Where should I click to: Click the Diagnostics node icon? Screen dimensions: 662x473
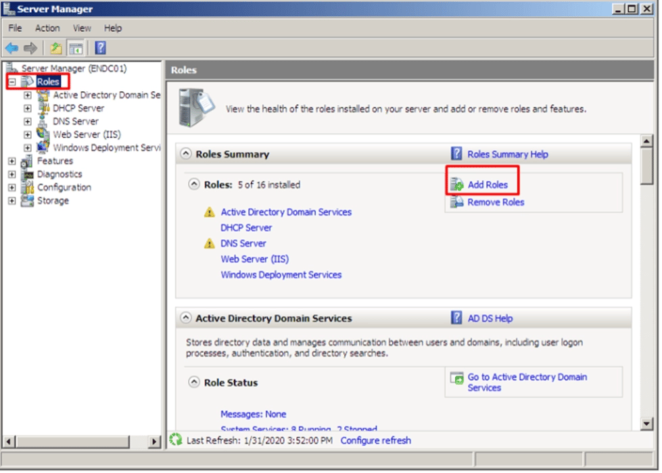pos(28,174)
